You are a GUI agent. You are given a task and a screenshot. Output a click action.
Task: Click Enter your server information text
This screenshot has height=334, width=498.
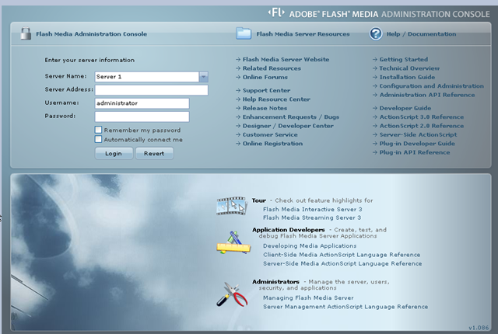tap(89, 60)
